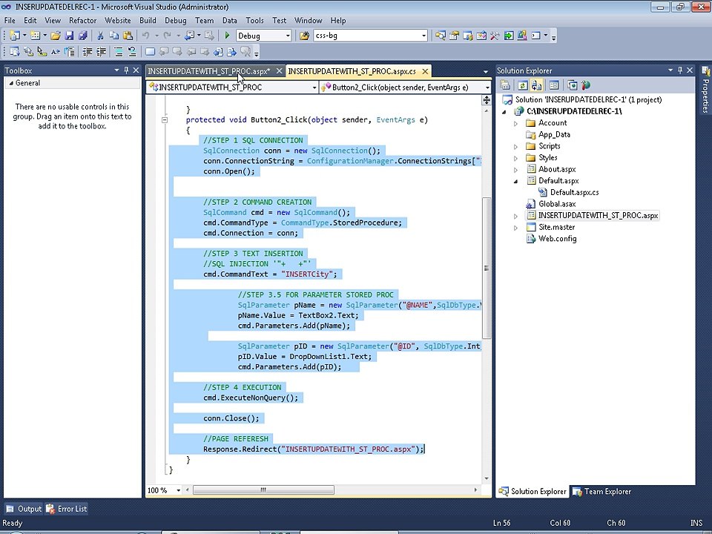
Task: Click the split editor handle above scrollbar
Action: click(x=487, y=100)
